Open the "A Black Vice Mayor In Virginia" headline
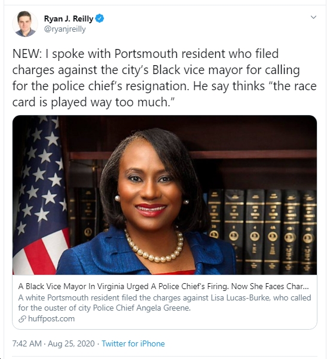The height and width of the screenshot is (359, 327). click(163, 286)
